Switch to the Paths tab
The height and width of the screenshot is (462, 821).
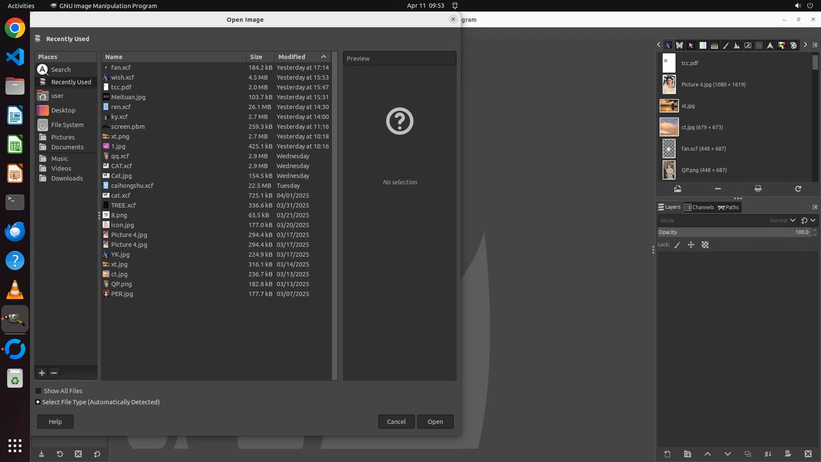(729, 207)
